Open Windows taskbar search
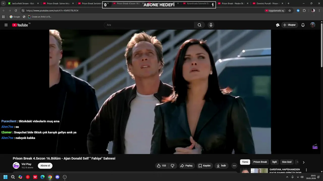Screen dimensions: 323x181 coord(13,177)
